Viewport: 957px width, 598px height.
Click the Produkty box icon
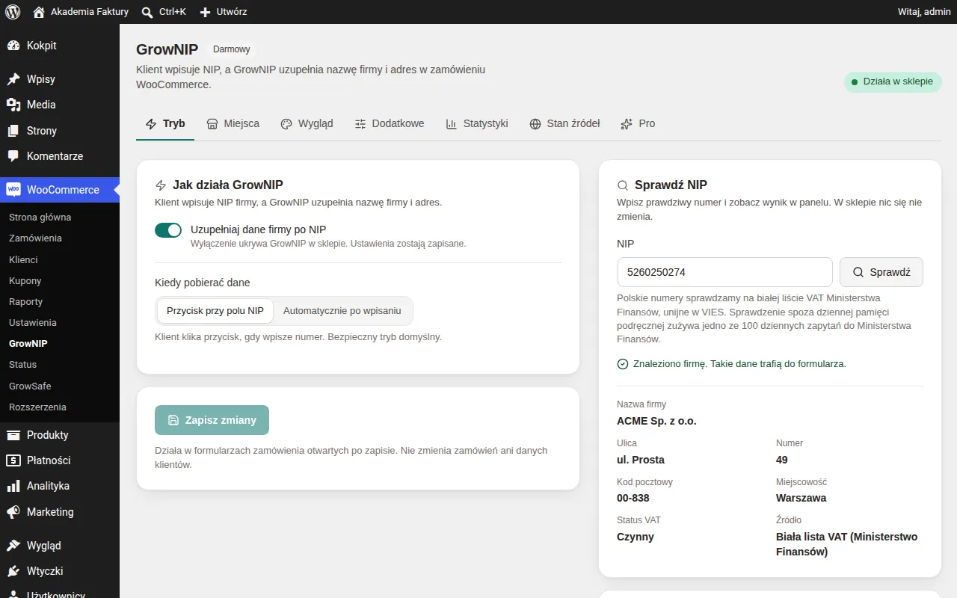(13, 435)
